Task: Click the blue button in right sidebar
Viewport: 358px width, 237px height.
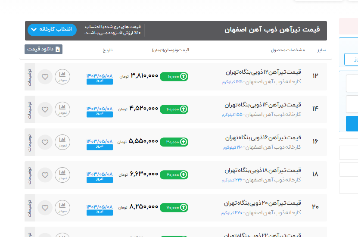Action: pyautogui.click(x=352, y=123)
